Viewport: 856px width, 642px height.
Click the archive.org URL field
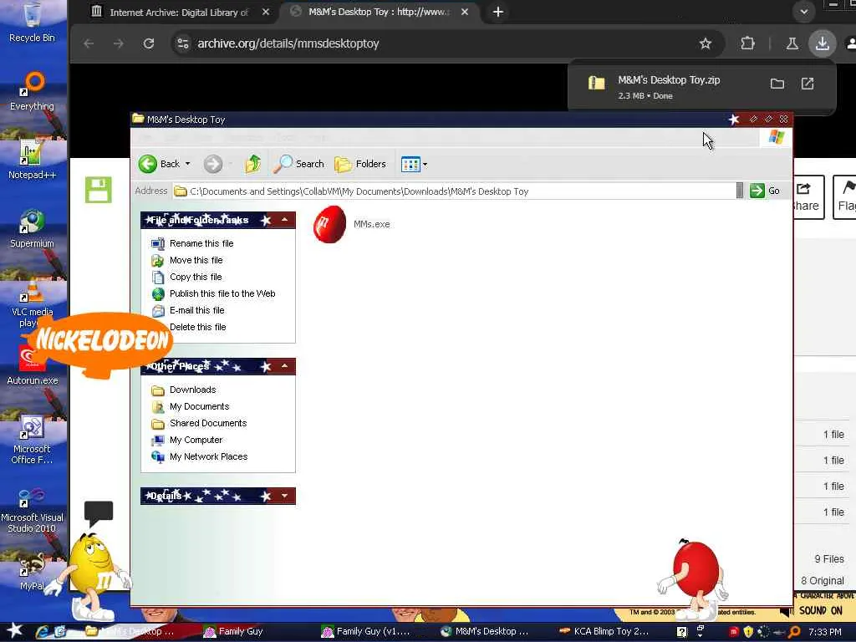tap(288, 43)
